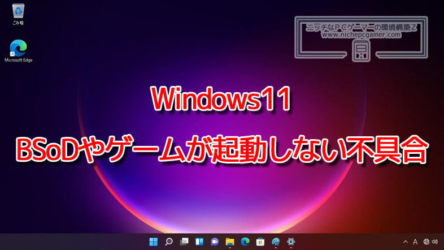Viewport: 444px width, 250px height.
Task: Launch Microsoft Edge from the taskbar
Action: [245, 242]
